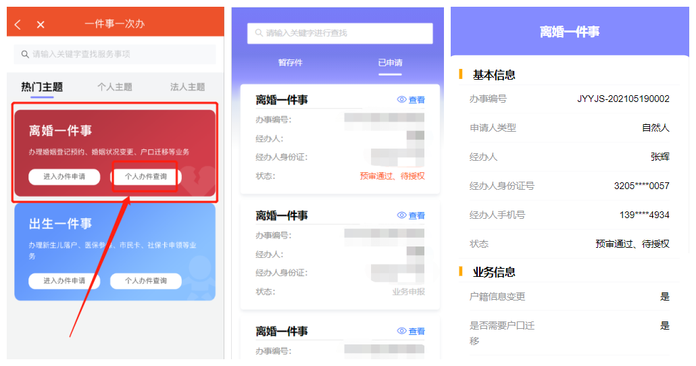Click the 户籍信息变更 row label
The width and height of the screenshot is (696, 366).
[x=497, y=297]
